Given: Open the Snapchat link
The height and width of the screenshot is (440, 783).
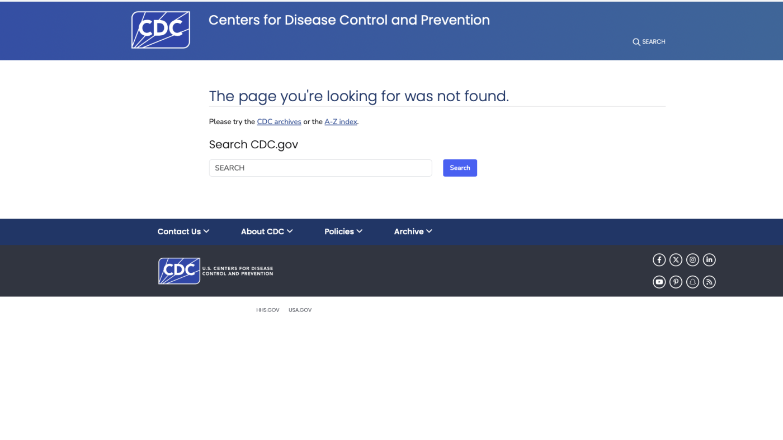Looking at the screenshot, I should 692,281.
